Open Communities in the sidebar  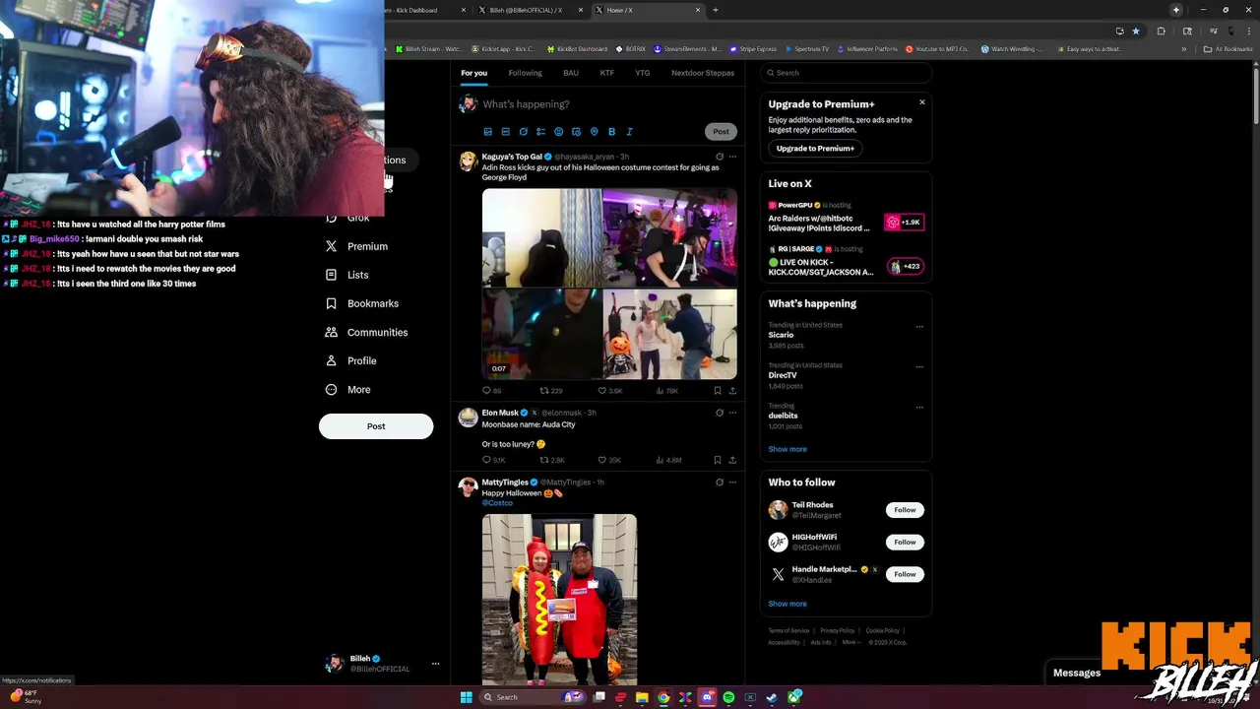366,332
